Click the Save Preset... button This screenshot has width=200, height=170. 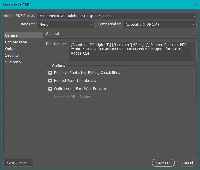pos(19,163)
